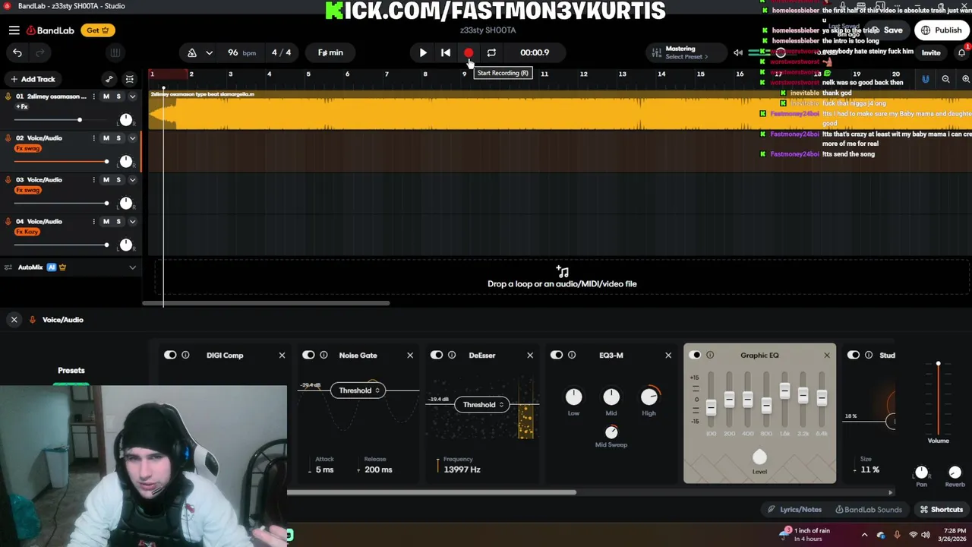Viewport: 972px width, 547px height.
Task: Show DeEsser info icon
Action: coord(452,355)
